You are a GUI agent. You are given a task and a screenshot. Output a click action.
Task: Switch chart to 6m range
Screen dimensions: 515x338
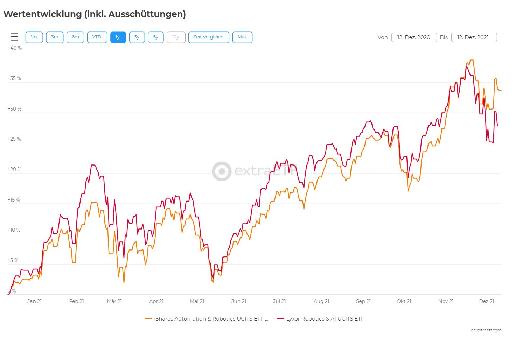pyautogui.click(x=75, y=37)
